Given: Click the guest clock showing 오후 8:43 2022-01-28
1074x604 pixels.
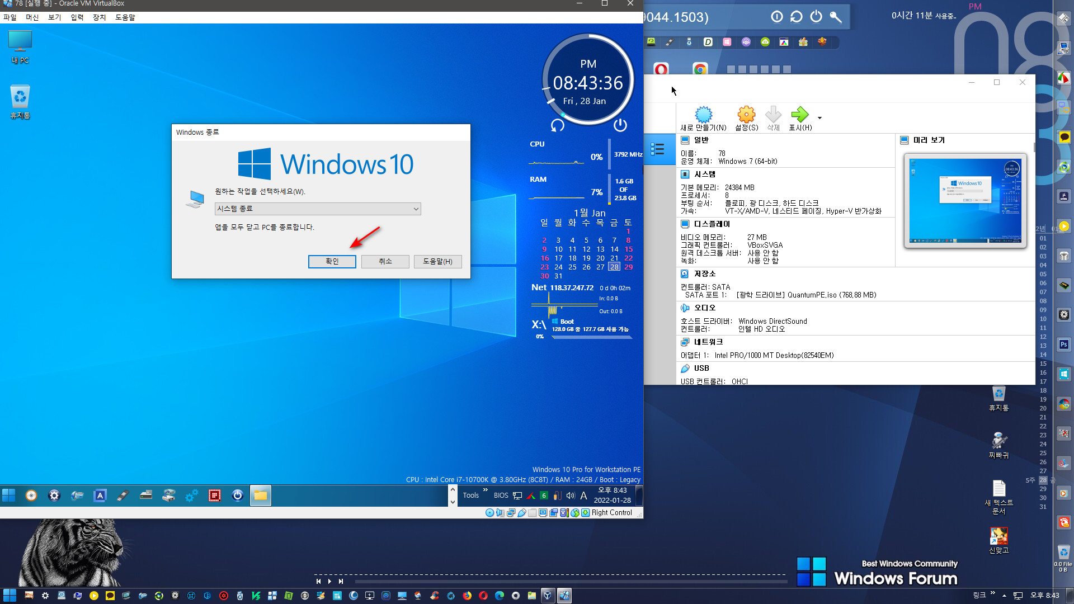Looking at the screenshot, I should click(x=613, y=496).
